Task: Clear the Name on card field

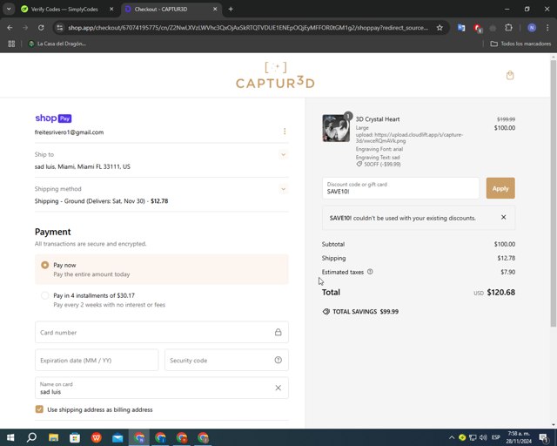Action: click(x=278, y=388)
